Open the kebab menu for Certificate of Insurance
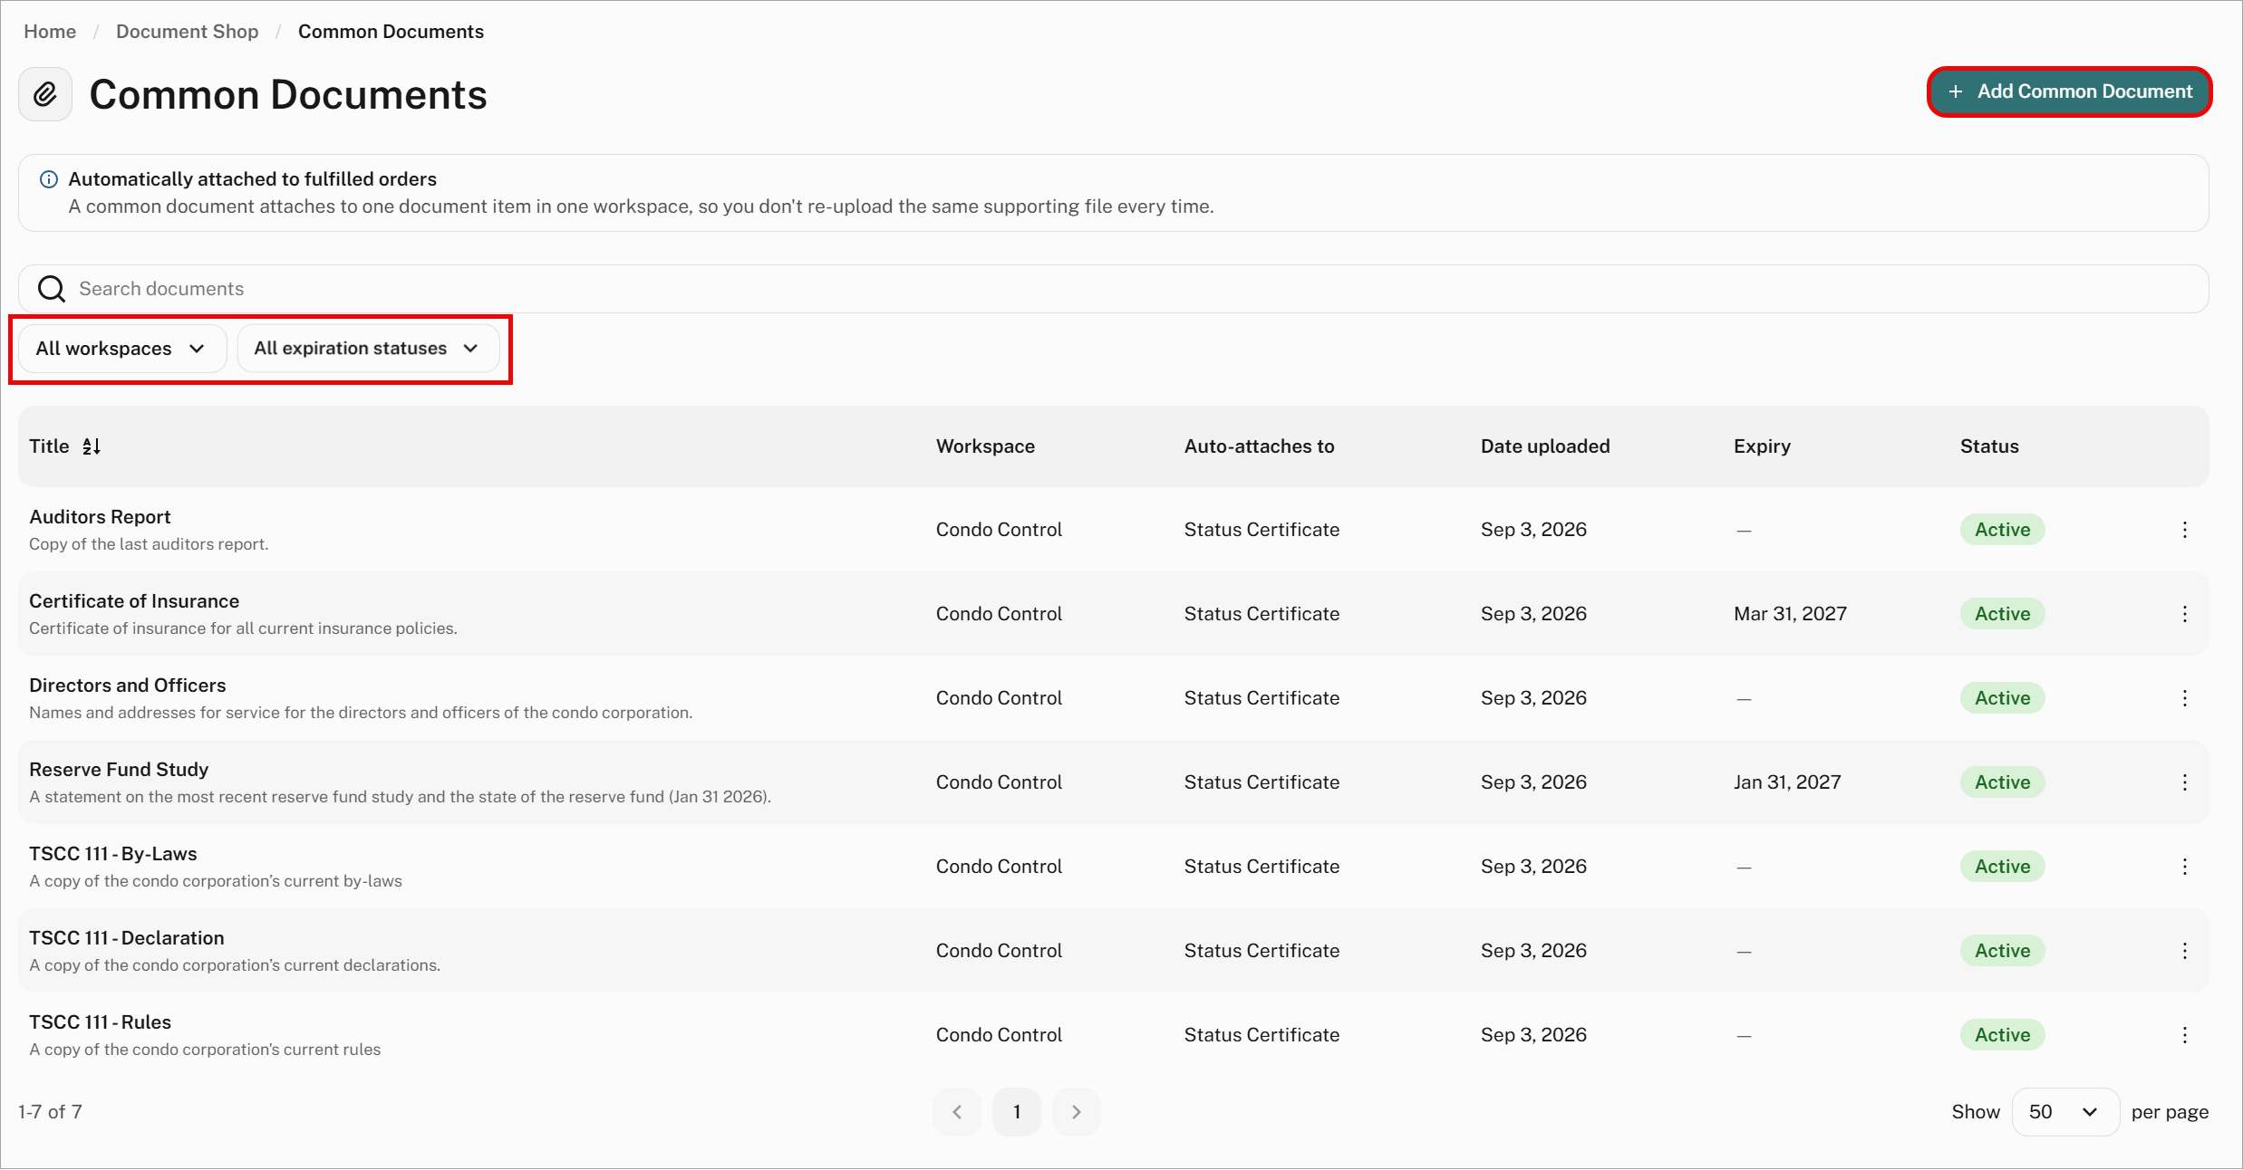This screenshot has height=1170, width=2243. coord(2184,614)
